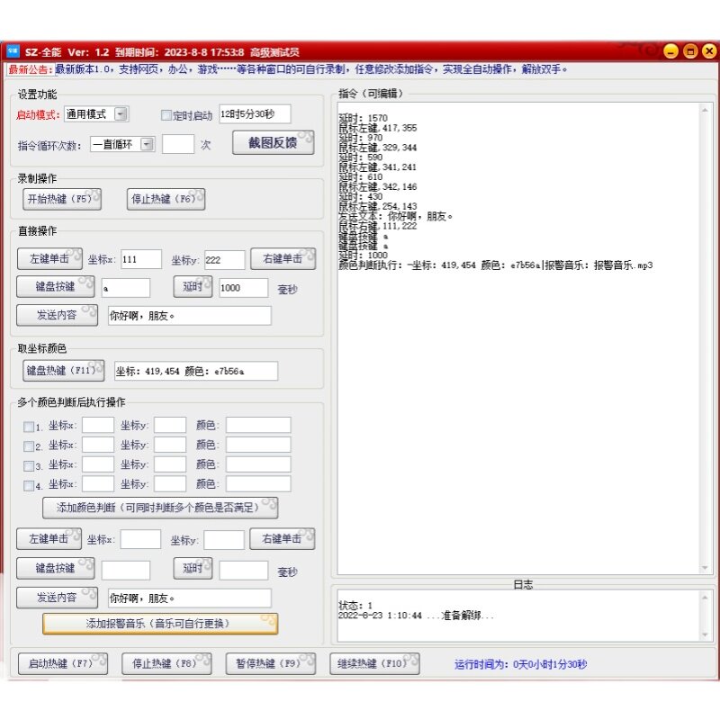The image size is (720, 720).
Task: Click 颜色 field of color row 4
Action: pos(258,484)
